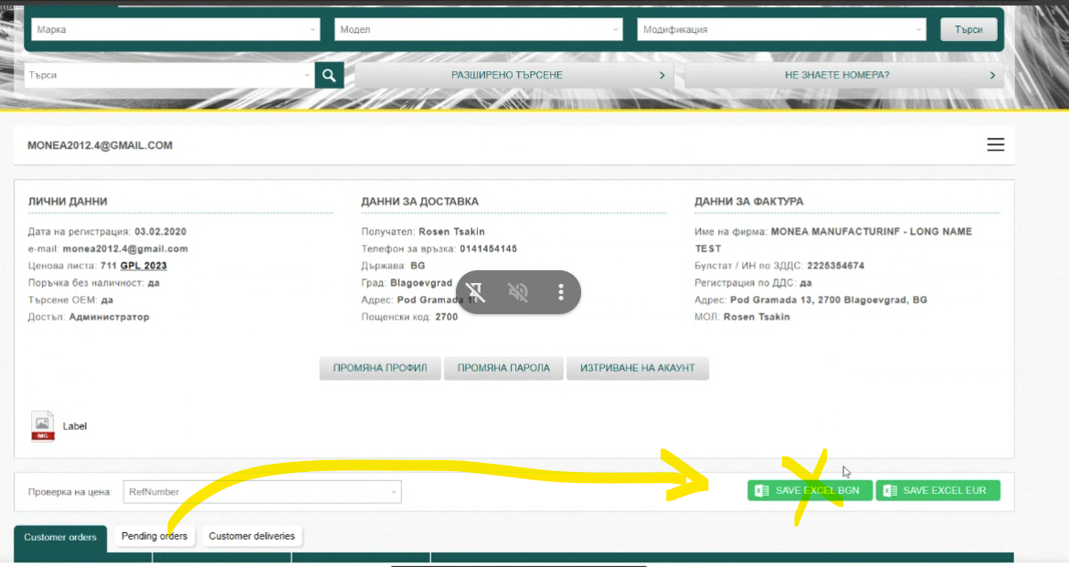This screenshot has width=1069, height=567.
Task: Click the magnifying glass search icon
Action: tap(328, 75)
